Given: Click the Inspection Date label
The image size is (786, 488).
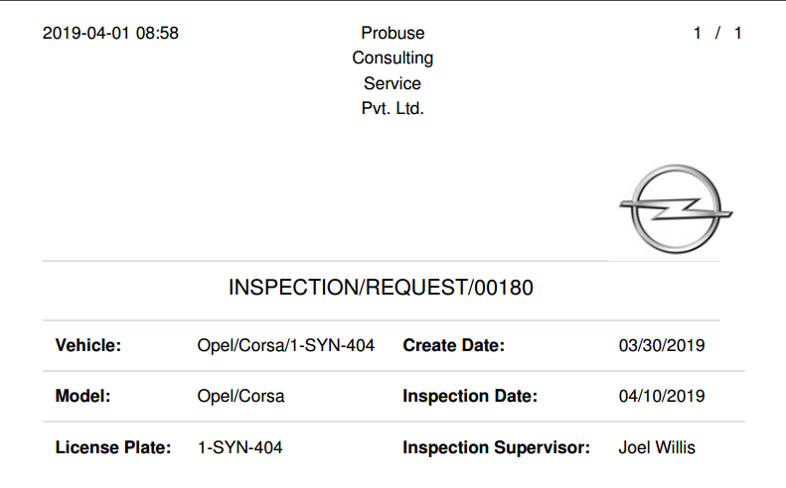Looking at the screenshot, I should pyautogui.click(x=470, y=396).
